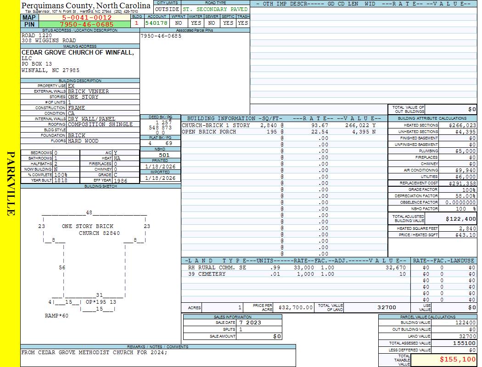This screenshot has height=367, width=482.
Task: Select year built value 1818
Action: [61, 180]
